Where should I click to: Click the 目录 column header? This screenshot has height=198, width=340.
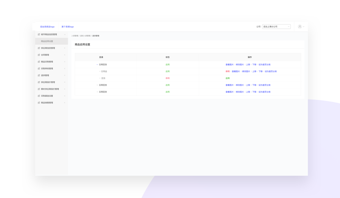point(101,57)
